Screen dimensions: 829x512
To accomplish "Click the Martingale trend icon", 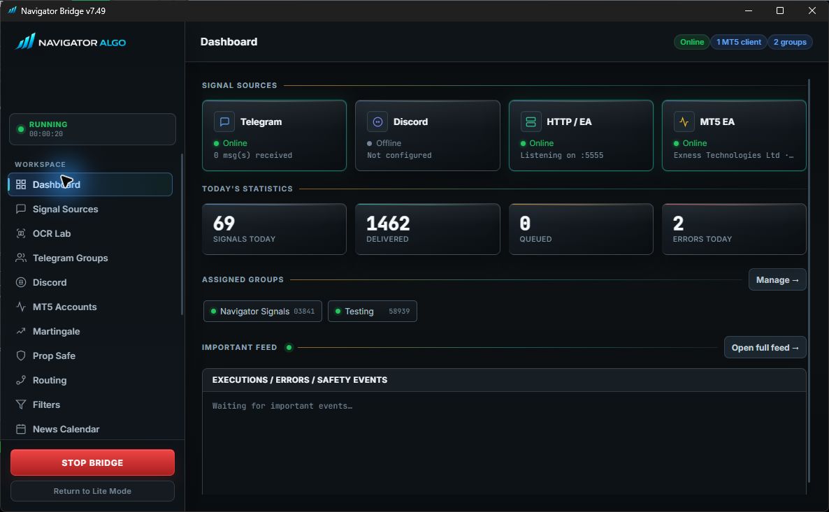I will 20,331.
